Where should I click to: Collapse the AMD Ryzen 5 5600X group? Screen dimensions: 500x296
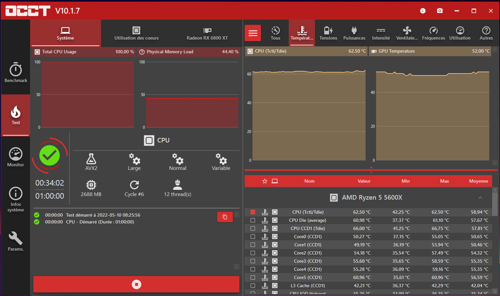480,198
